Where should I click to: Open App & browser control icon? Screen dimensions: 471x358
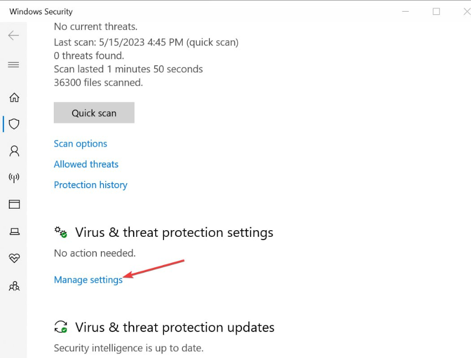pos(14,204)
